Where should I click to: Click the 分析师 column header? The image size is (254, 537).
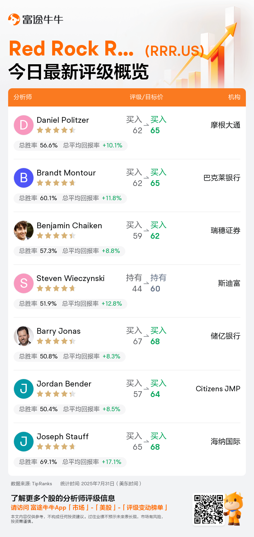[x=23, y=97]
